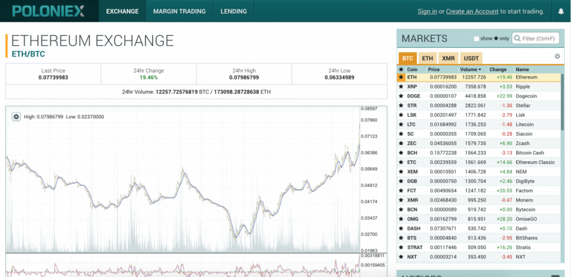571x277 pixels.
Task: Toggle the star for BCN row
Action: tap(401, 210)
